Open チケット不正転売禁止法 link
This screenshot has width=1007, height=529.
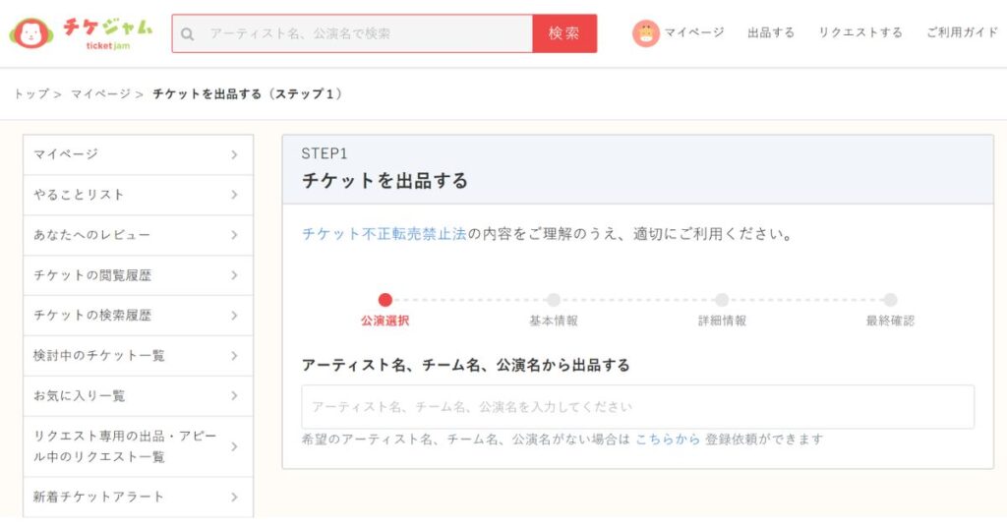pyautogui.click(x=385, y=234)
